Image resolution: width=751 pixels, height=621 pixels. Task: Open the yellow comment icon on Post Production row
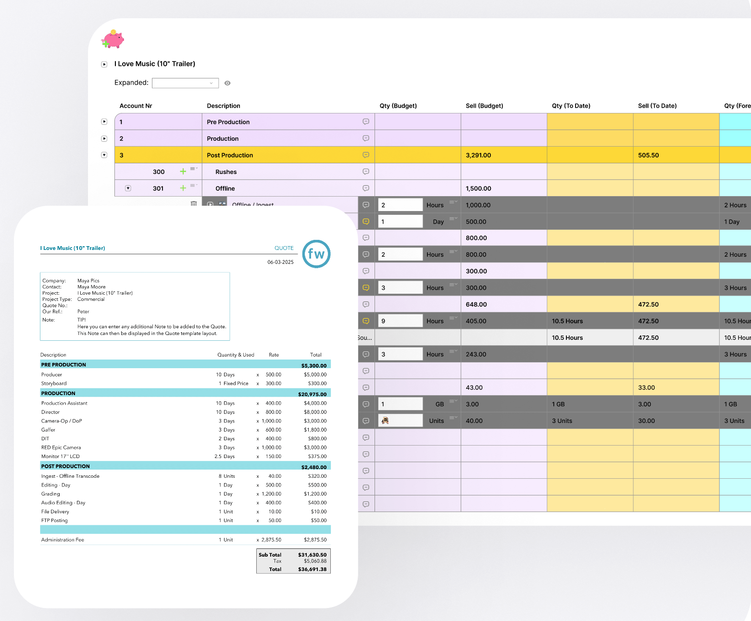point(366,155)
